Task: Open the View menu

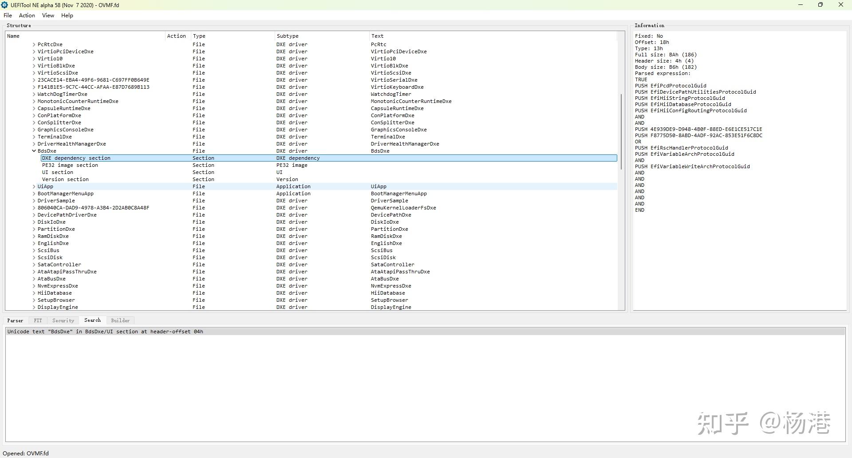Action: click(48, 15)
